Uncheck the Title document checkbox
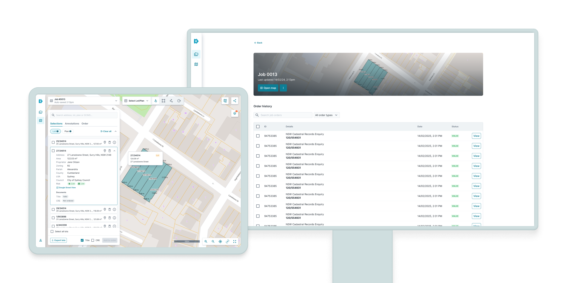The height and width of the screenshot is (283, 567). [82, 240]
